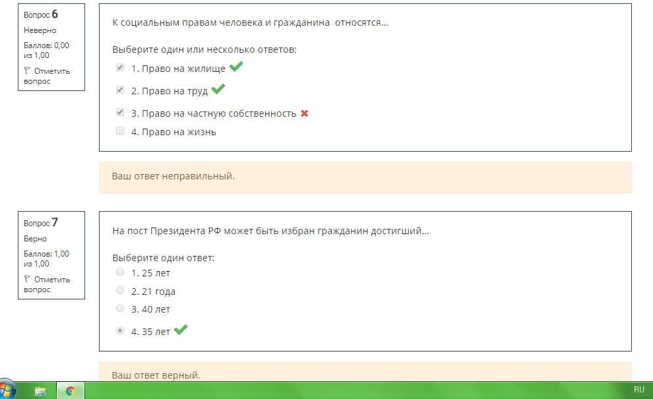This screenshot has width=653, height=399.
Task: Click Отметить вопрос link for question 6
Action: pos(47,76)
